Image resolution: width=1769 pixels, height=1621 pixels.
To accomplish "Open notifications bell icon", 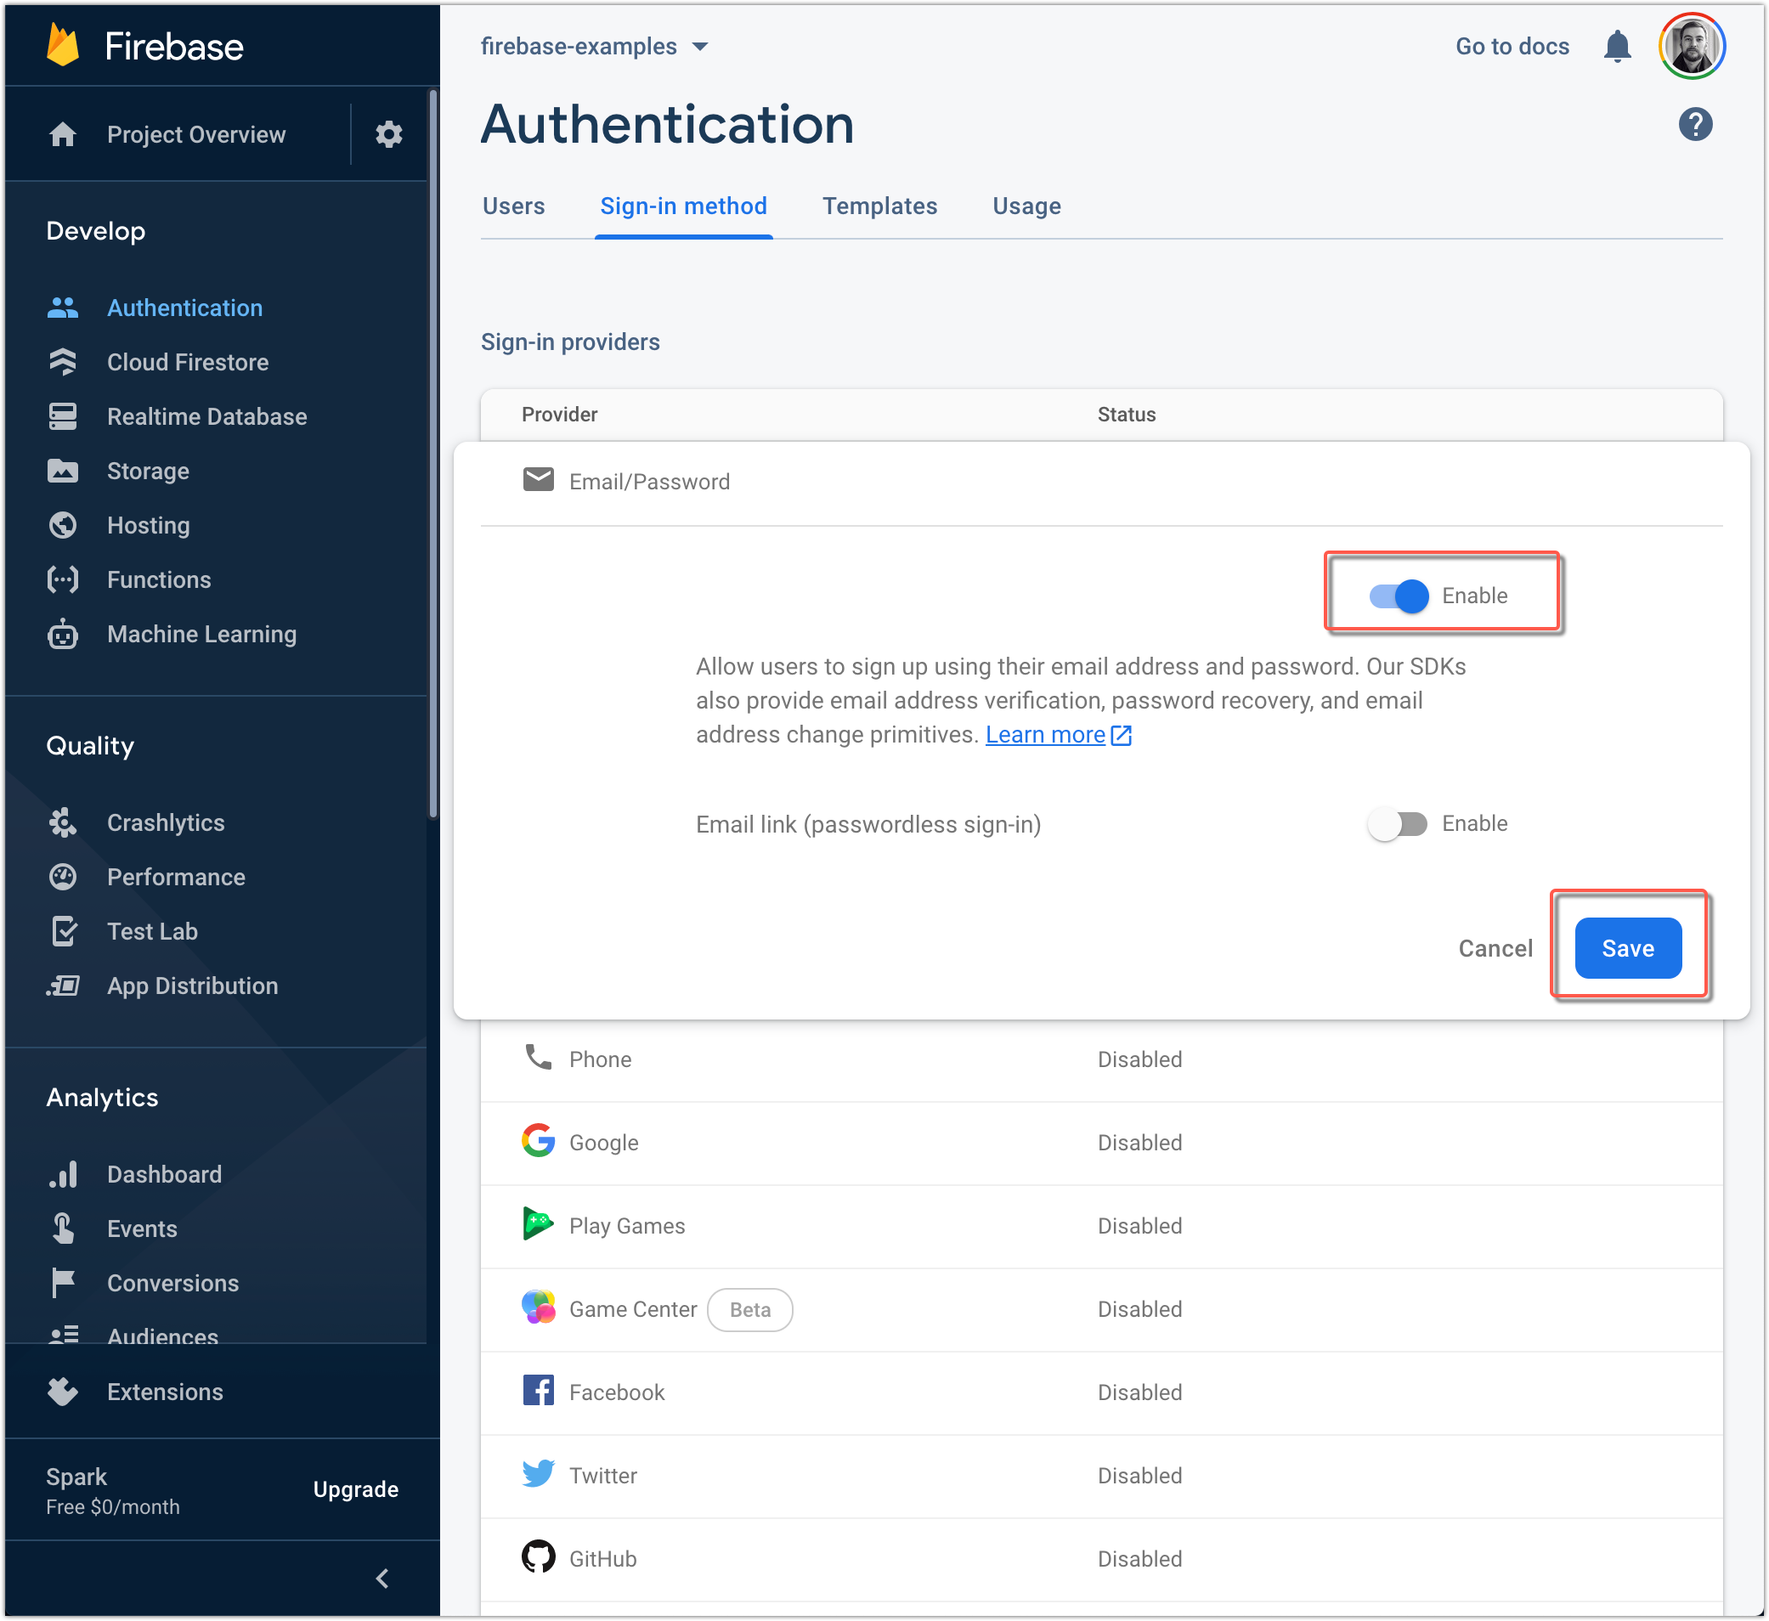I will 1617,47.
